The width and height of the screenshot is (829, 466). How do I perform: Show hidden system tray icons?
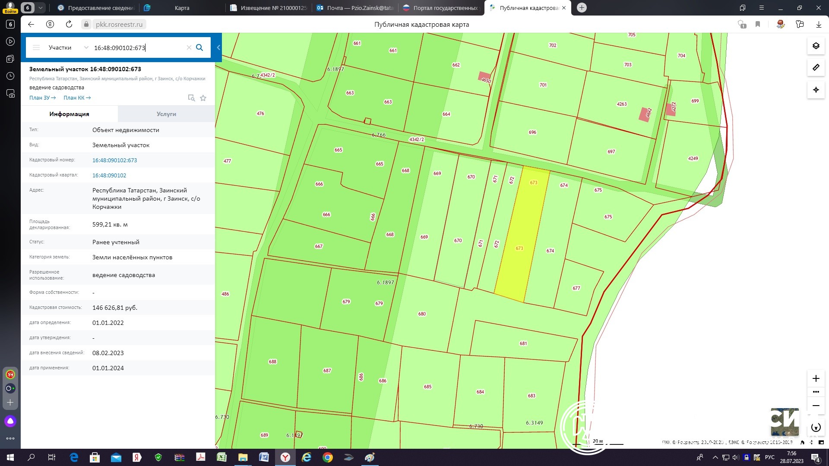click(715, 457)
